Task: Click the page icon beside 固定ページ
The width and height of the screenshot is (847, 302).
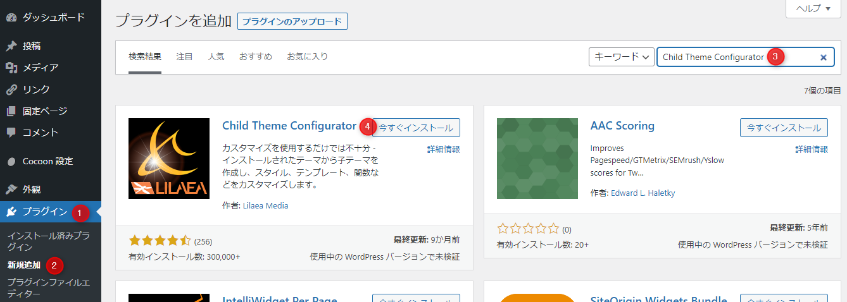Action: click(11, 111)
